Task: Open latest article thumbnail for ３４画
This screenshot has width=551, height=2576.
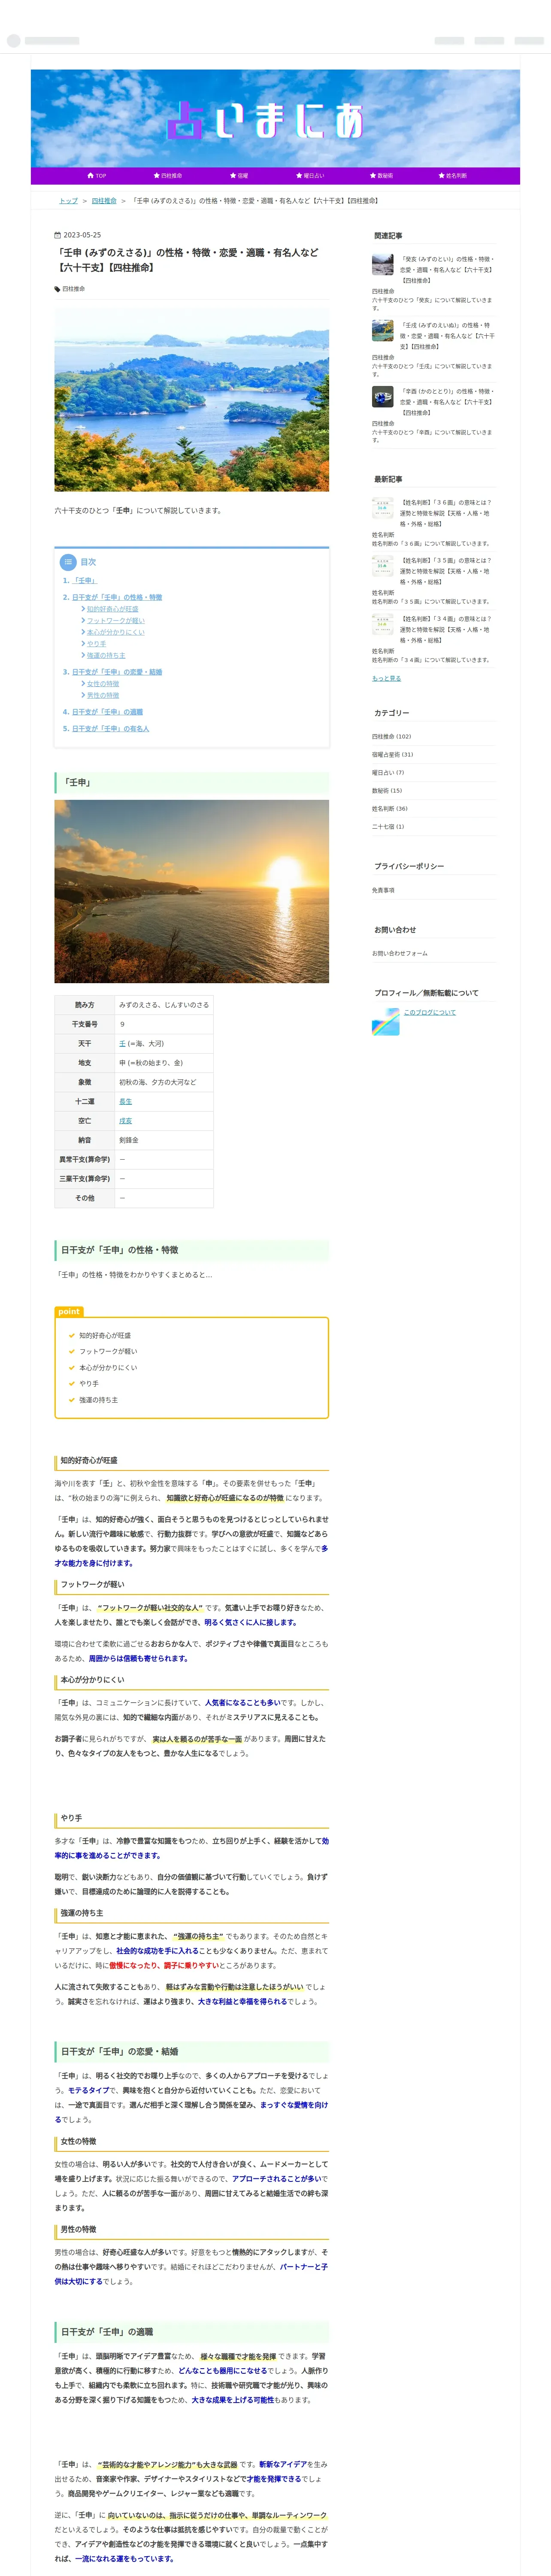Action: click(383, 625)
